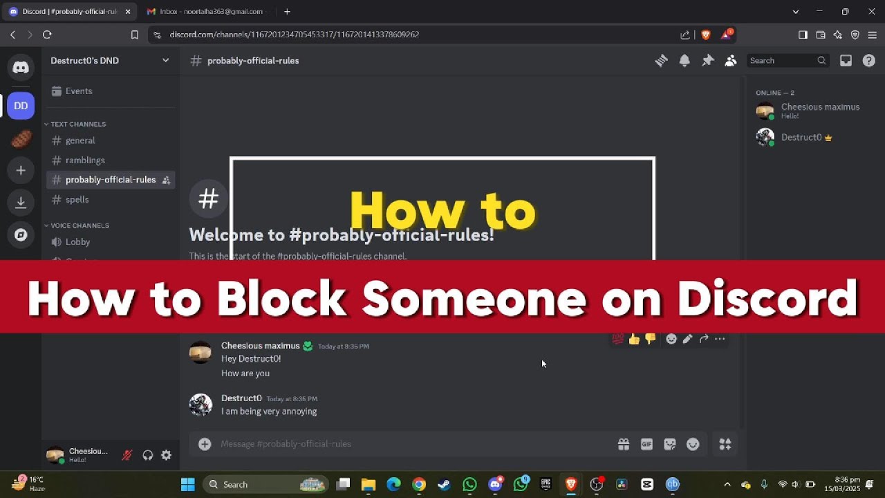Open the general channel
885x498 pixels.
click(x=111, y=140)
